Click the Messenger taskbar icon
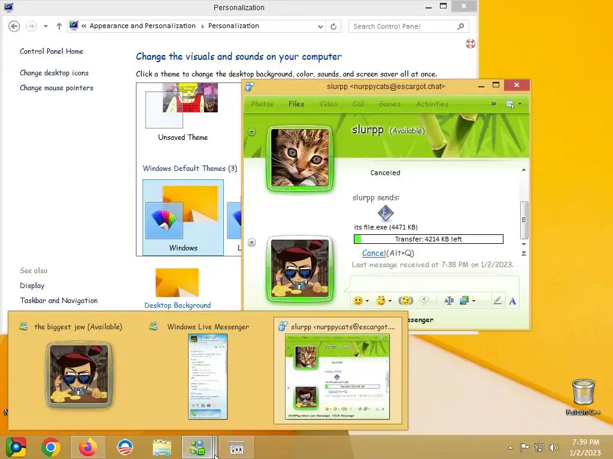 (x=198, y=447)
